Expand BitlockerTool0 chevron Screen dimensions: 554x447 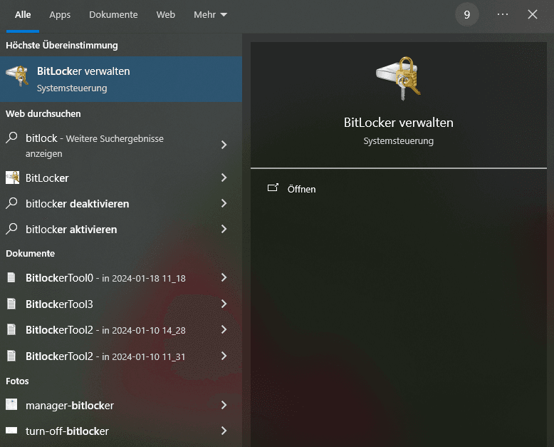coord(224,277)
